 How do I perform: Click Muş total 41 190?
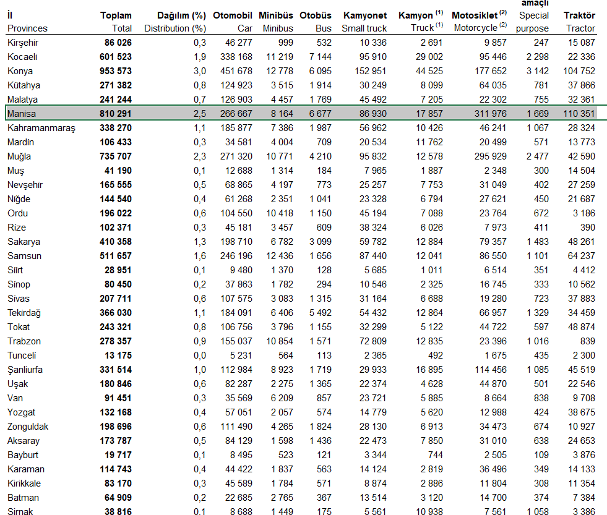[x=118, y=171]
